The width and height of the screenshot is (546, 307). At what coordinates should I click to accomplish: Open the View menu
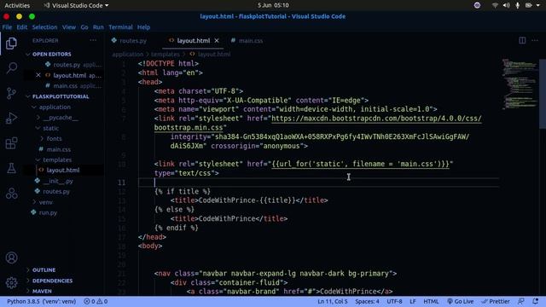(x=69, y=27)
